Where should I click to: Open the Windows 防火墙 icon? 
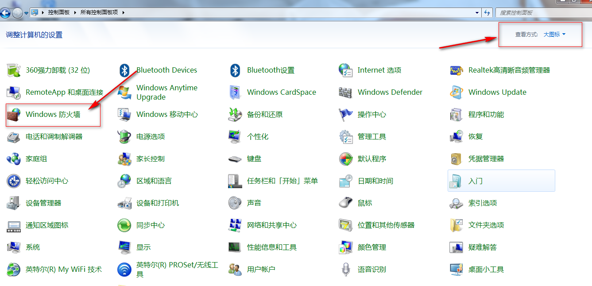pos(14,114)
